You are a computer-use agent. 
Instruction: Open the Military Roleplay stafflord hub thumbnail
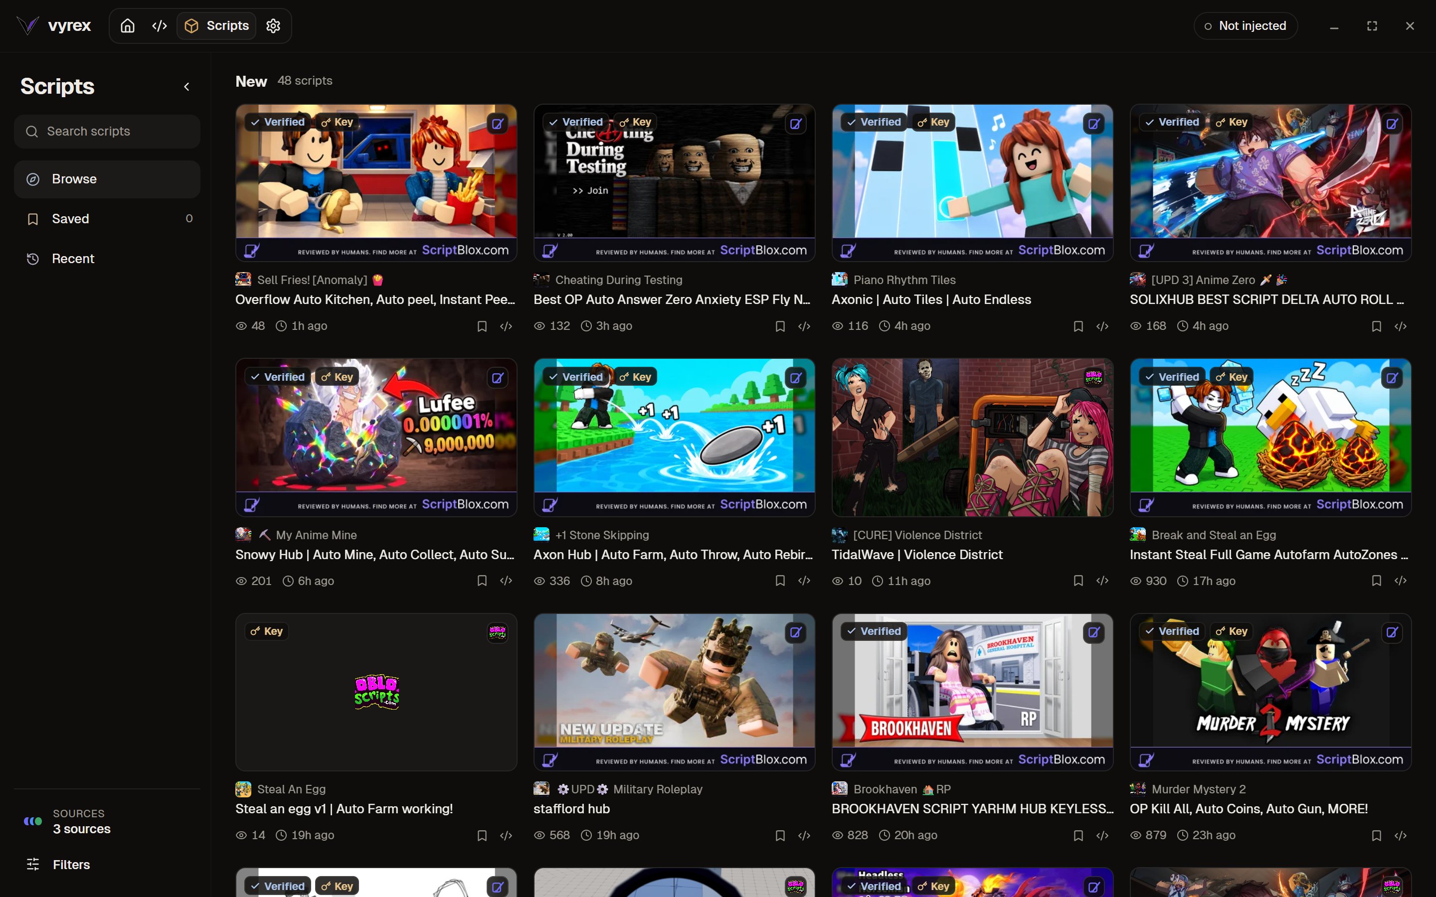[674, 692]
